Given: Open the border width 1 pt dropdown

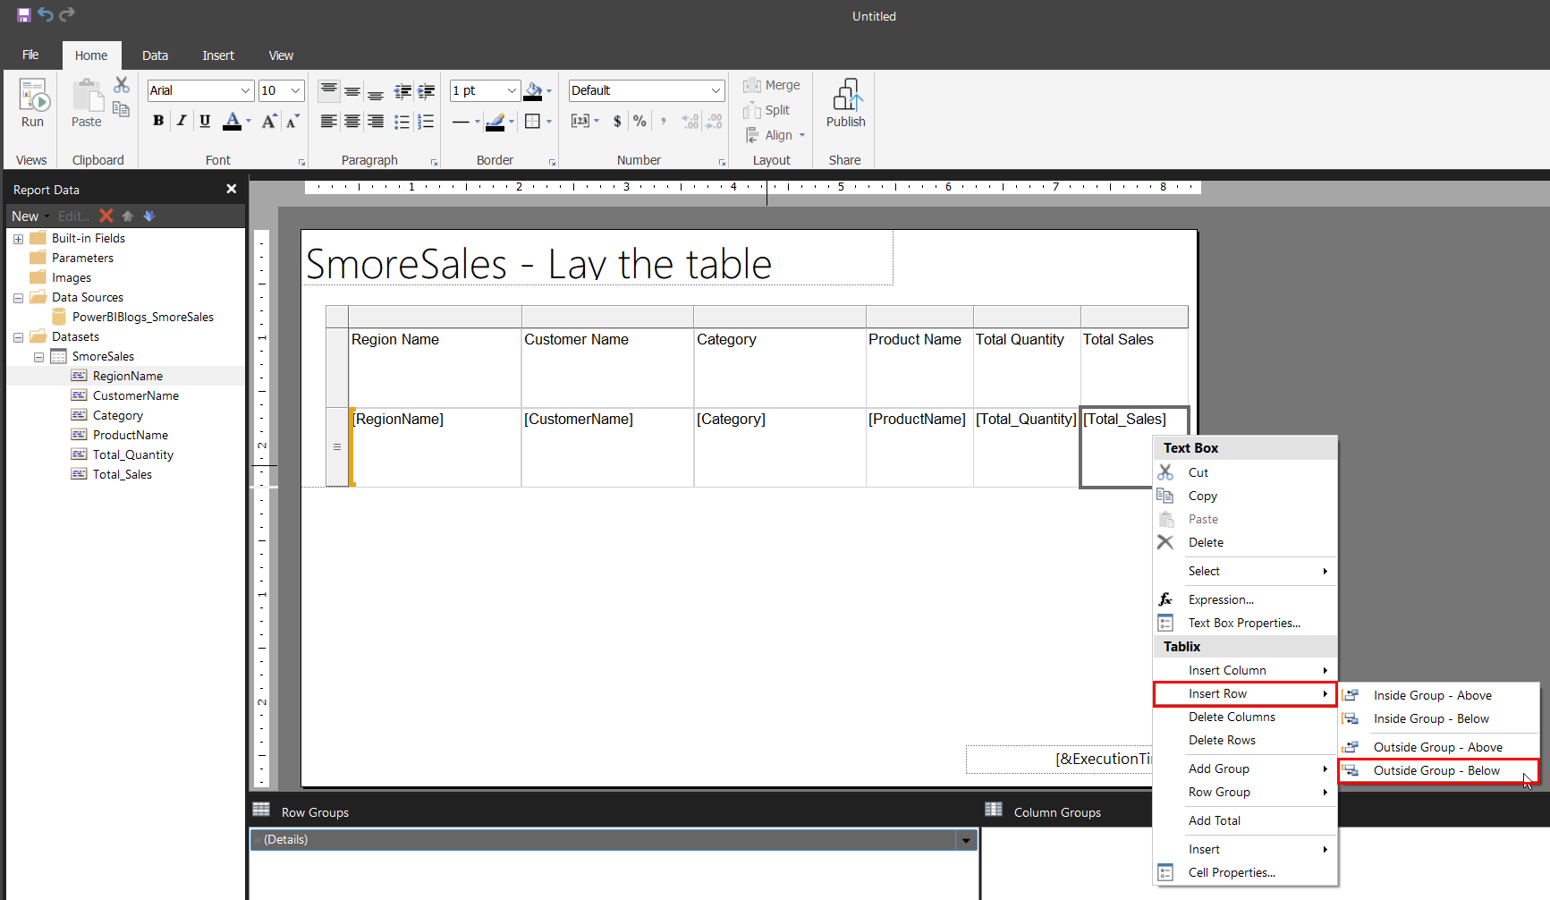Looking at the screenshot, I should [512, 90].
